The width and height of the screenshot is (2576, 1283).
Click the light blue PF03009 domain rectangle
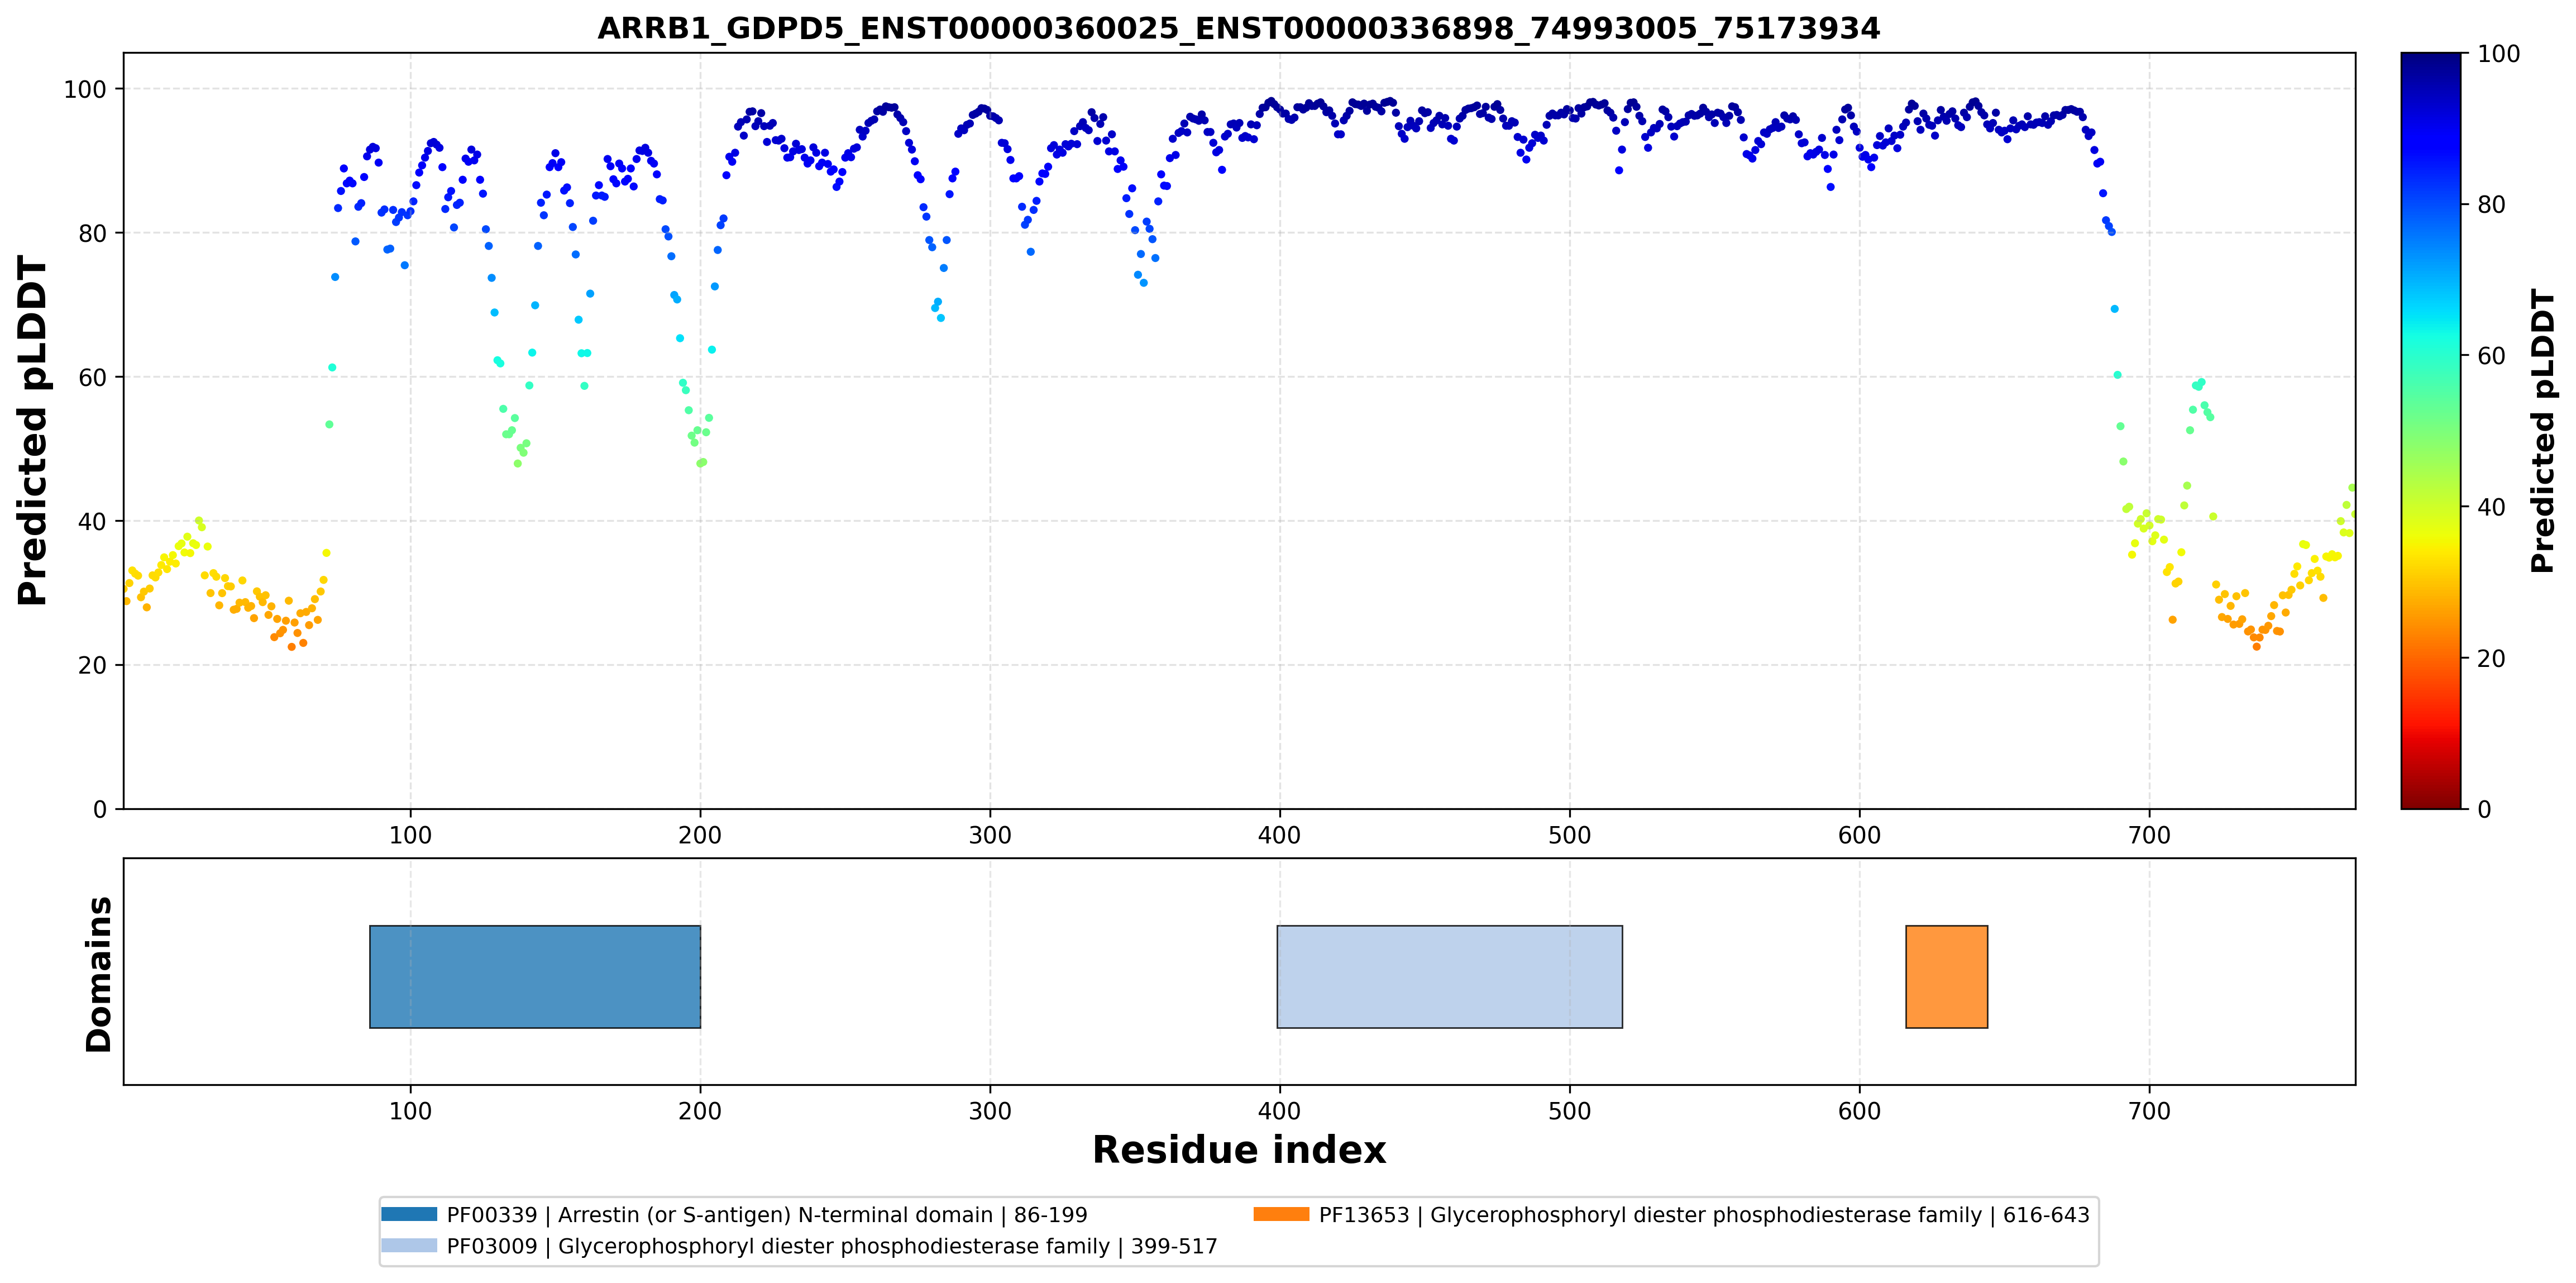tap(1449, 976)
